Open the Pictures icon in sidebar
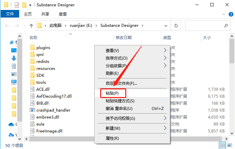The image size is (235, 149). [x=14, y=74]
